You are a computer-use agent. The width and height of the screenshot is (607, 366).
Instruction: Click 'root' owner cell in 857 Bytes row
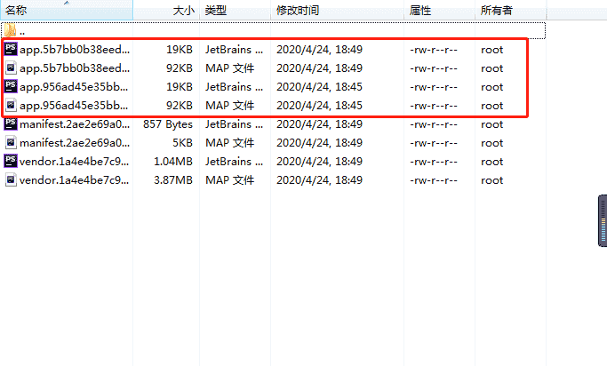click(x=492, y=124)
